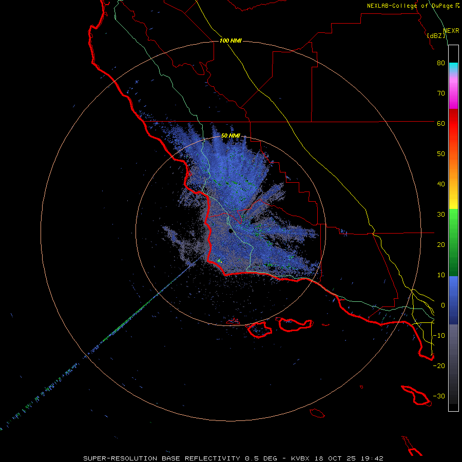
Task: Click the 40 value on the dBZ scale
Action: [x=441, y=184]
